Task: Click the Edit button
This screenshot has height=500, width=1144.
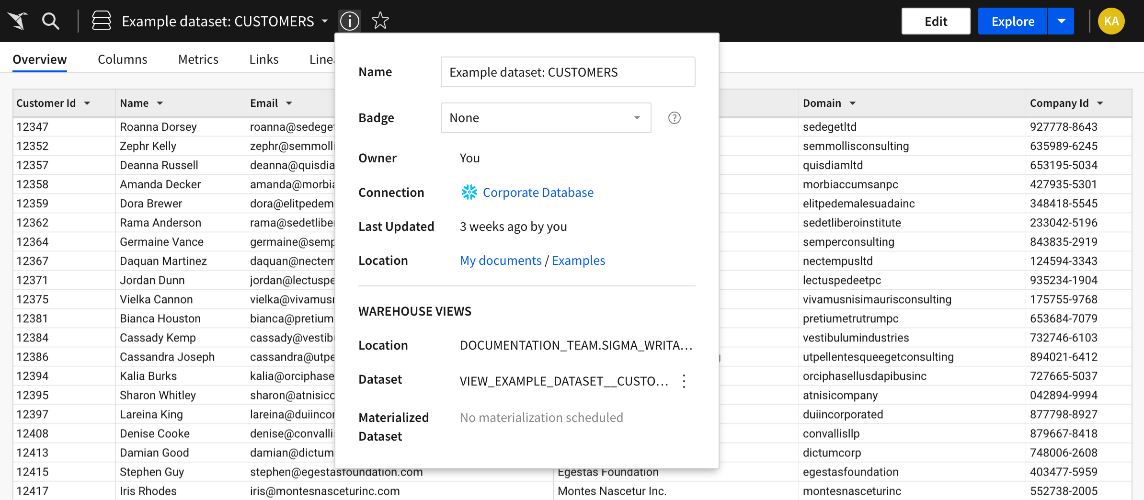Action: coord(936,21)
